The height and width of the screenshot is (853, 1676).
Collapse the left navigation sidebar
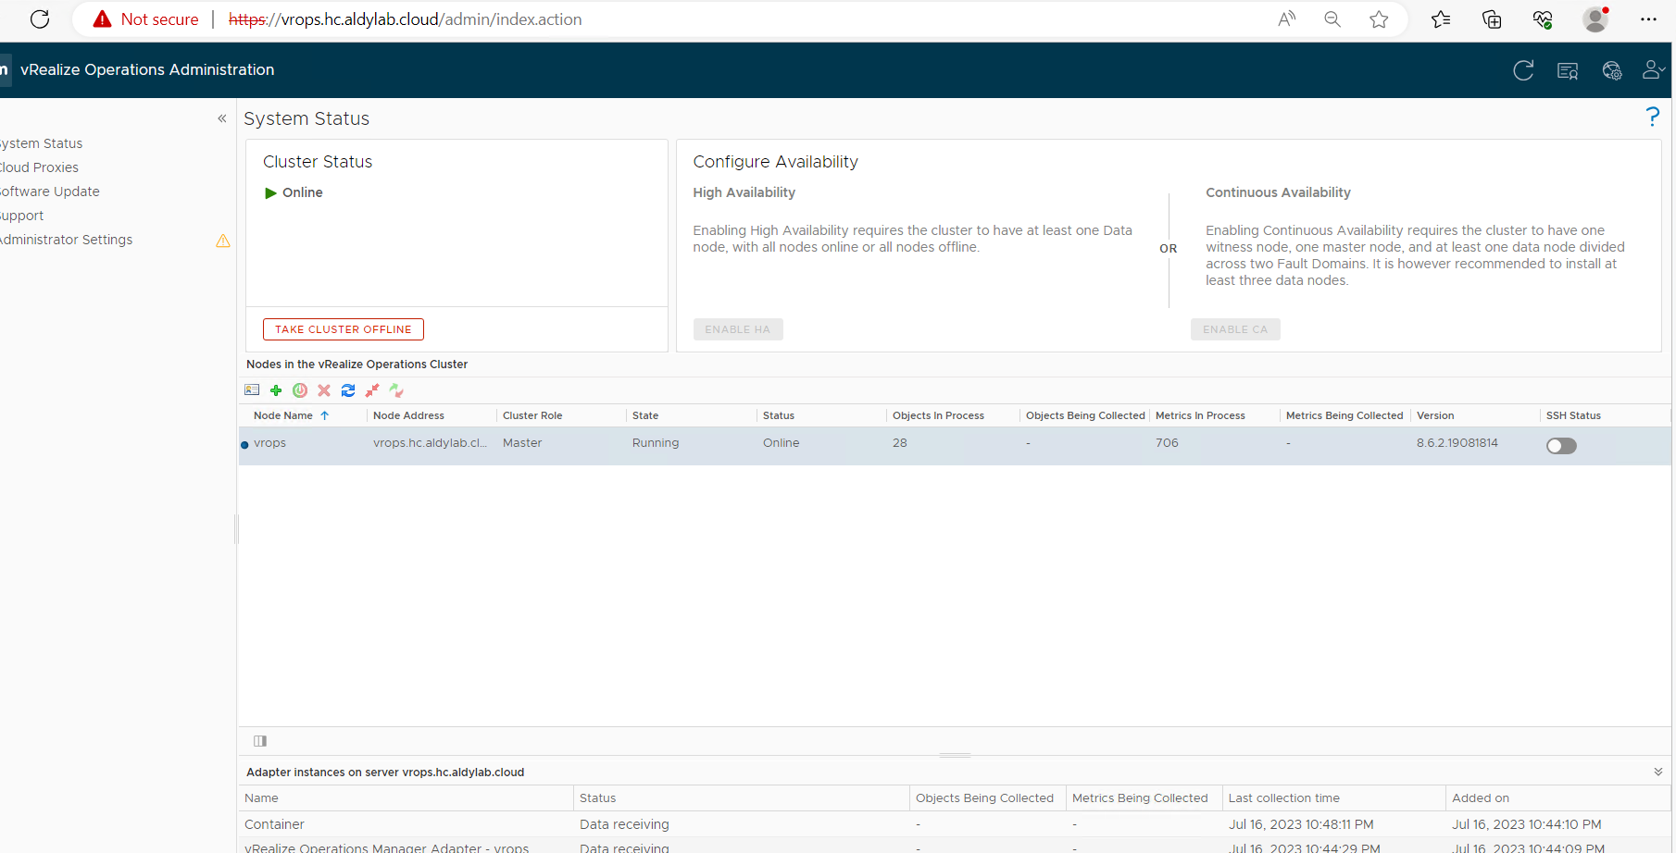(222, 118)
